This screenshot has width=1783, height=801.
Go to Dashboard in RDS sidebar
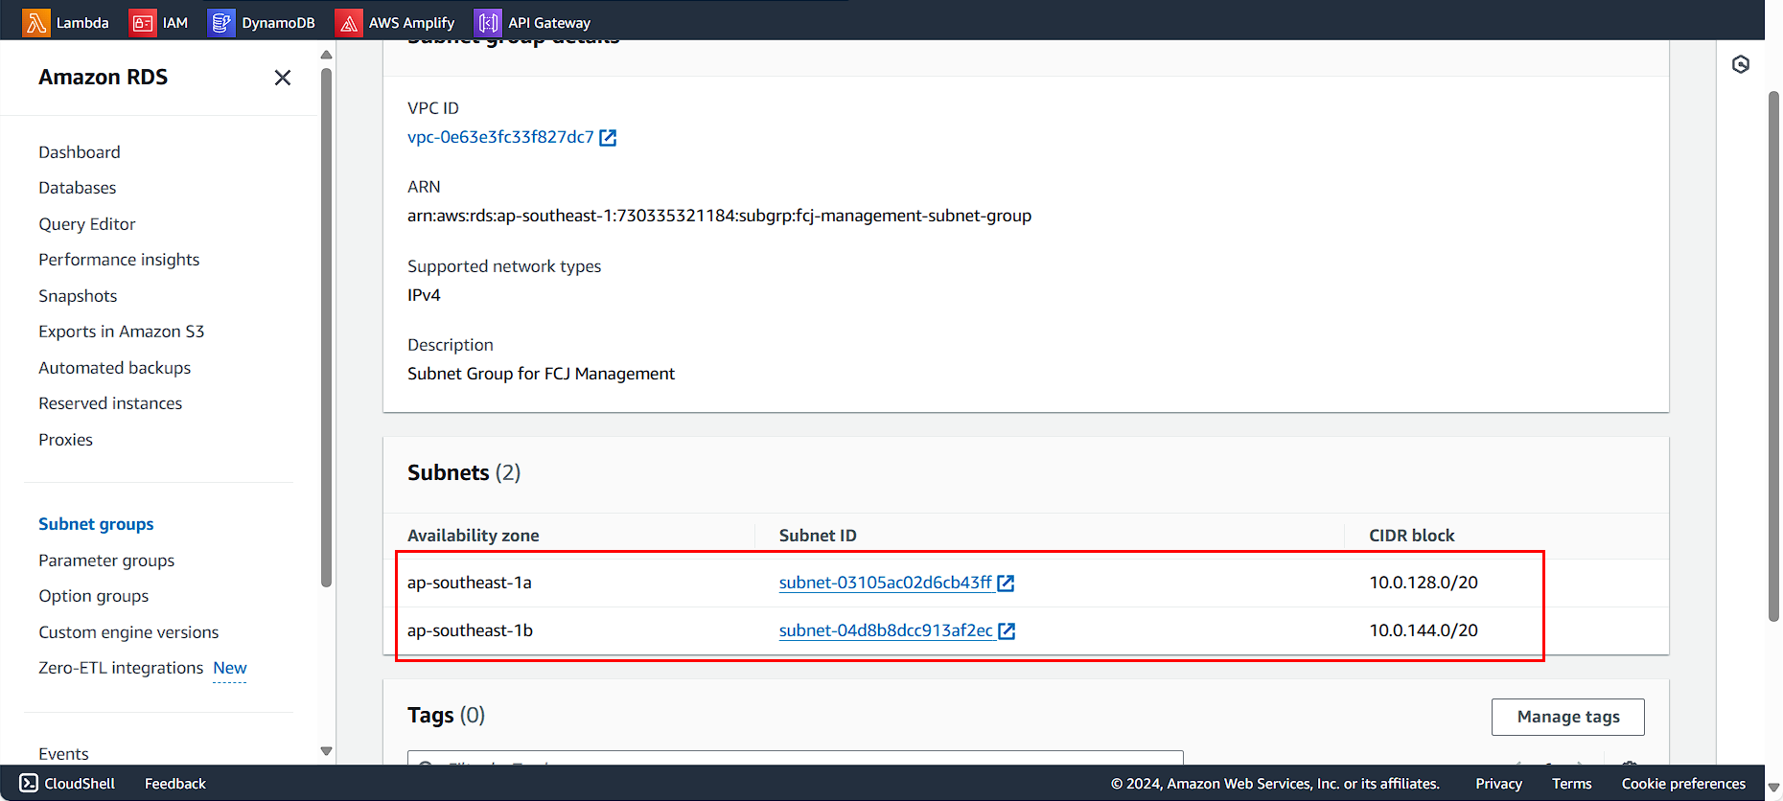pos(80,152)
